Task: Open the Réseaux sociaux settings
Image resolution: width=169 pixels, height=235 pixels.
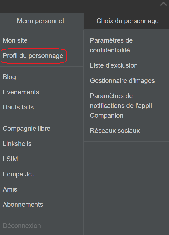Action: 115,131
